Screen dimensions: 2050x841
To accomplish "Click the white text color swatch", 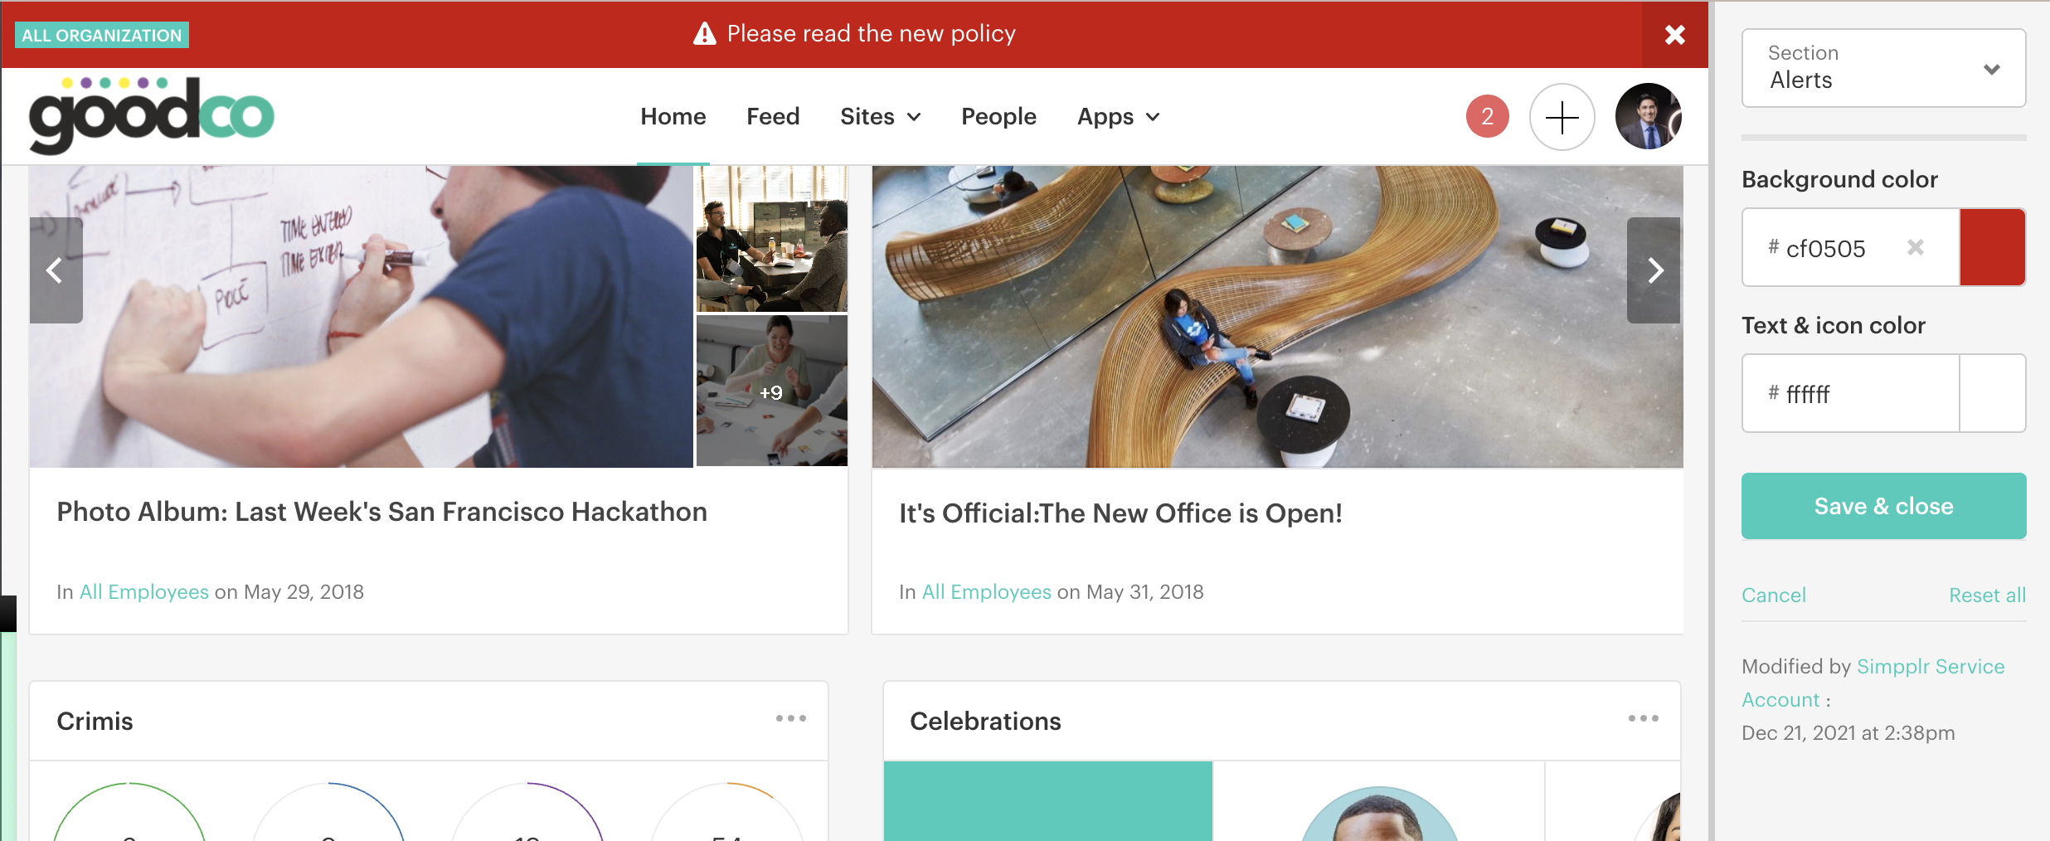I will point(1993,393).
